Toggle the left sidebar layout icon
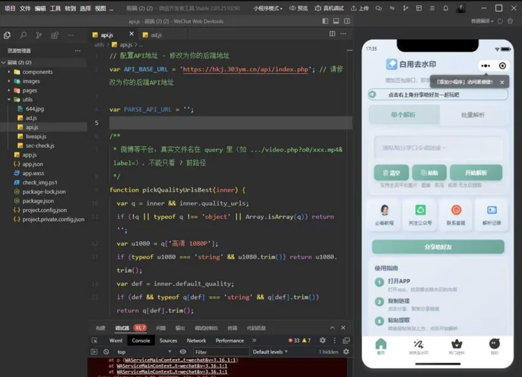Viewport: 522px width, 377px height. [325, 21]
